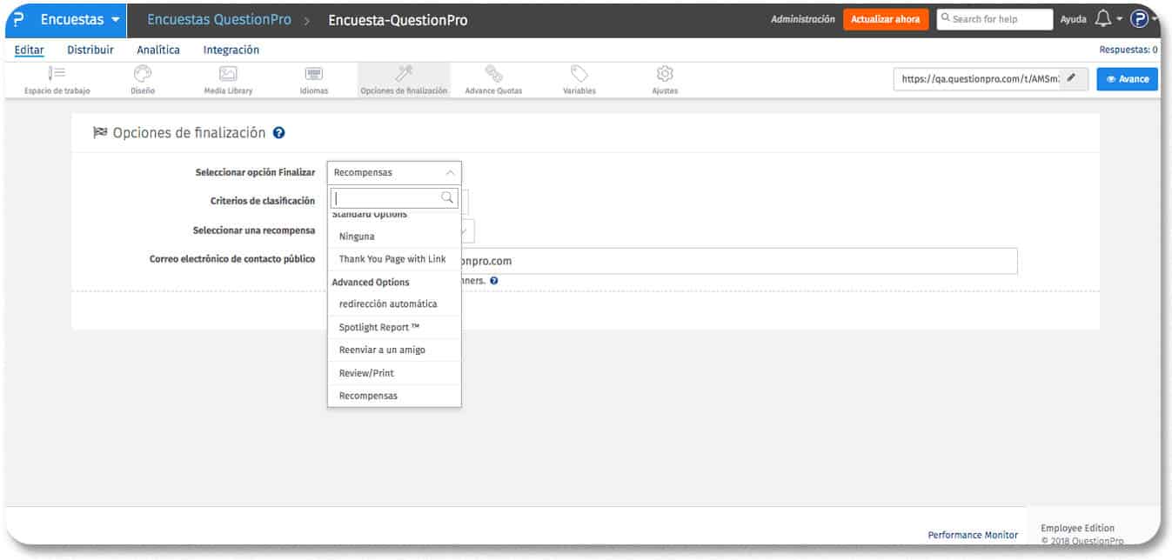The height and width of the screenshot is (560, 1172).
Task: Click the public contact email field
Action: (x=739, y=261)
